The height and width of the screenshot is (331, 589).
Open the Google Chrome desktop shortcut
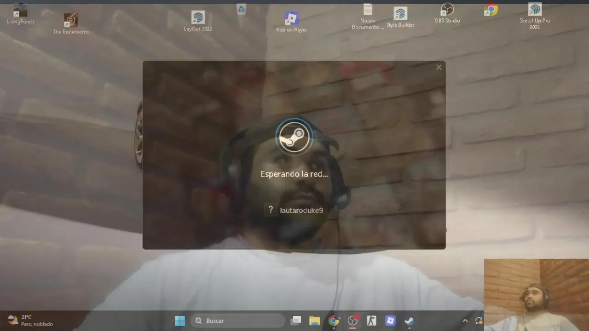pos(491,13)
